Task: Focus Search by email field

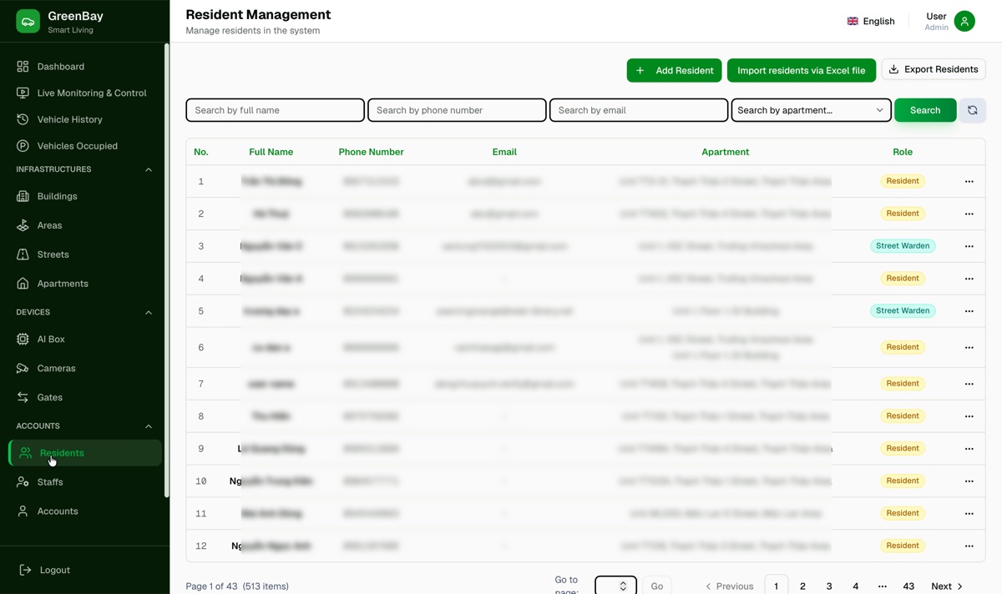Action: coord(639,110)
